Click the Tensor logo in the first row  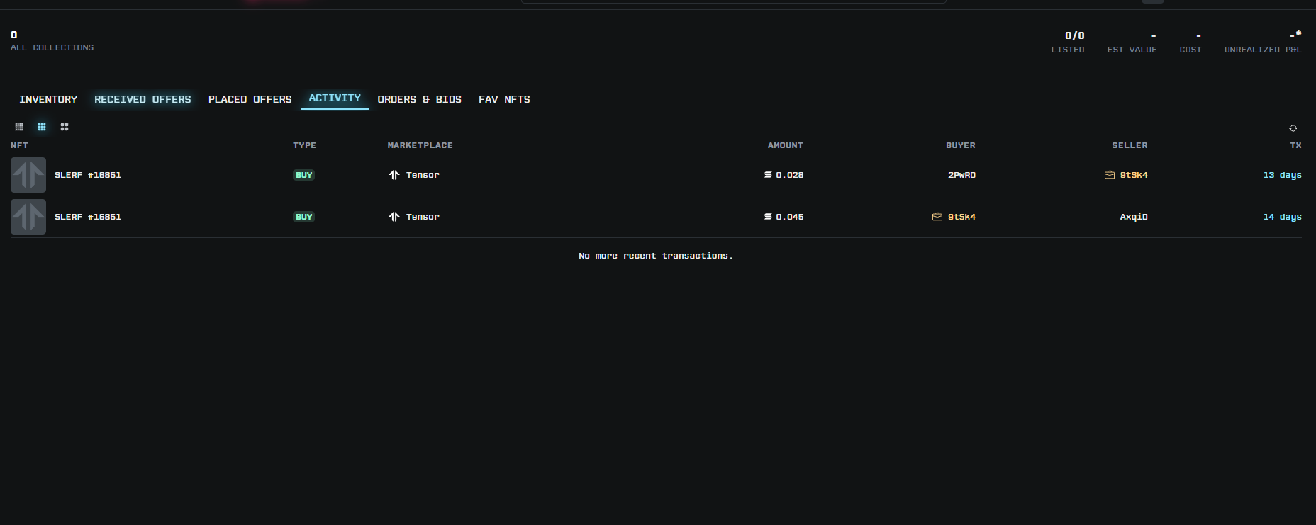394,175
